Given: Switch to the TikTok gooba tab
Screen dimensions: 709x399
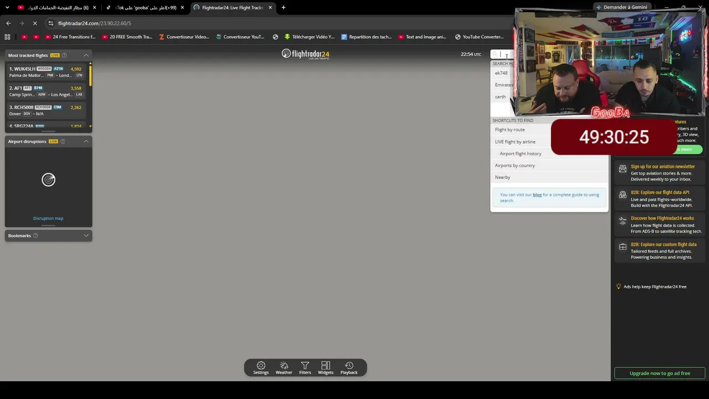Looking at the screenshot, I should 145,8.
